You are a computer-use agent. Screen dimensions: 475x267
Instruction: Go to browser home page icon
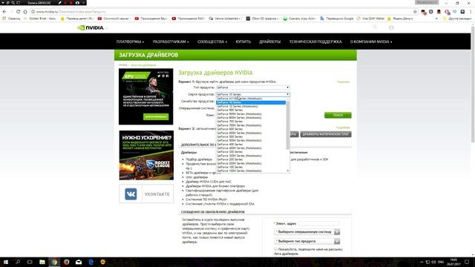click(x=25, y=12)
